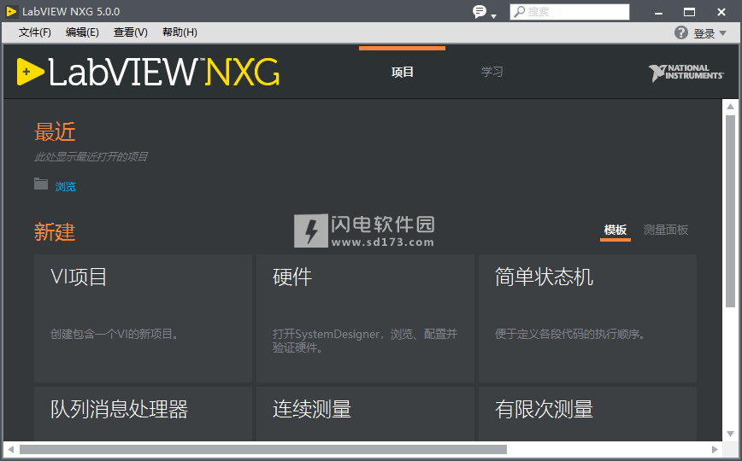
Task: Open the 登录 login dropdown
Action: (710, 33)
